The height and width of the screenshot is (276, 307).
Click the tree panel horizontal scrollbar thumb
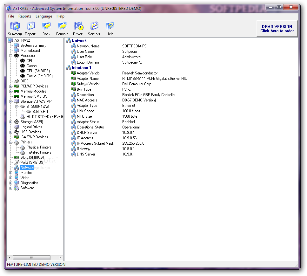pos(31,258)
